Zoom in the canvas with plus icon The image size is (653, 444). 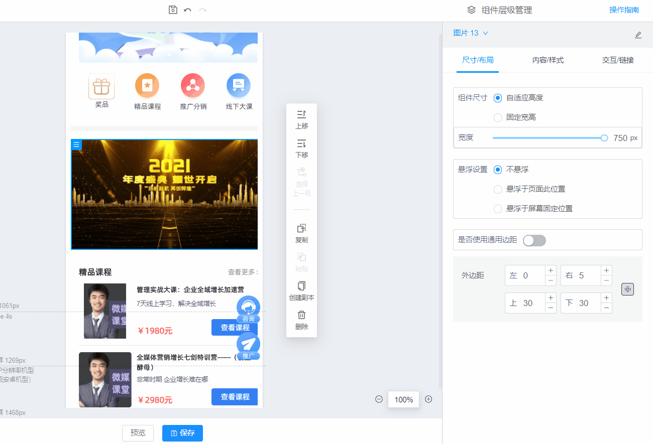428,399
